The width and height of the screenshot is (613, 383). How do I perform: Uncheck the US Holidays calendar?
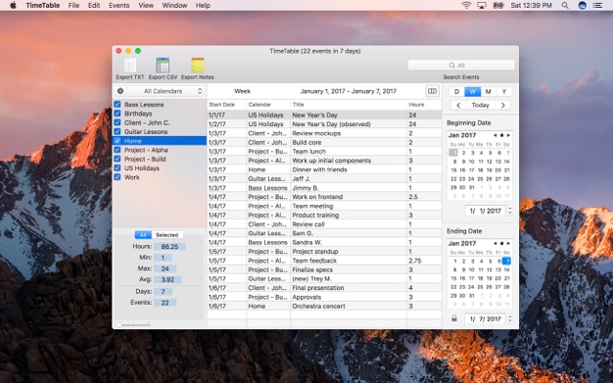(118, 168)
